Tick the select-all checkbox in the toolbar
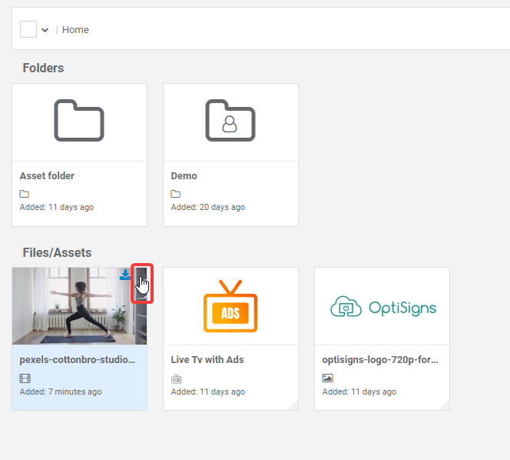510x460 pixels. 28,29
